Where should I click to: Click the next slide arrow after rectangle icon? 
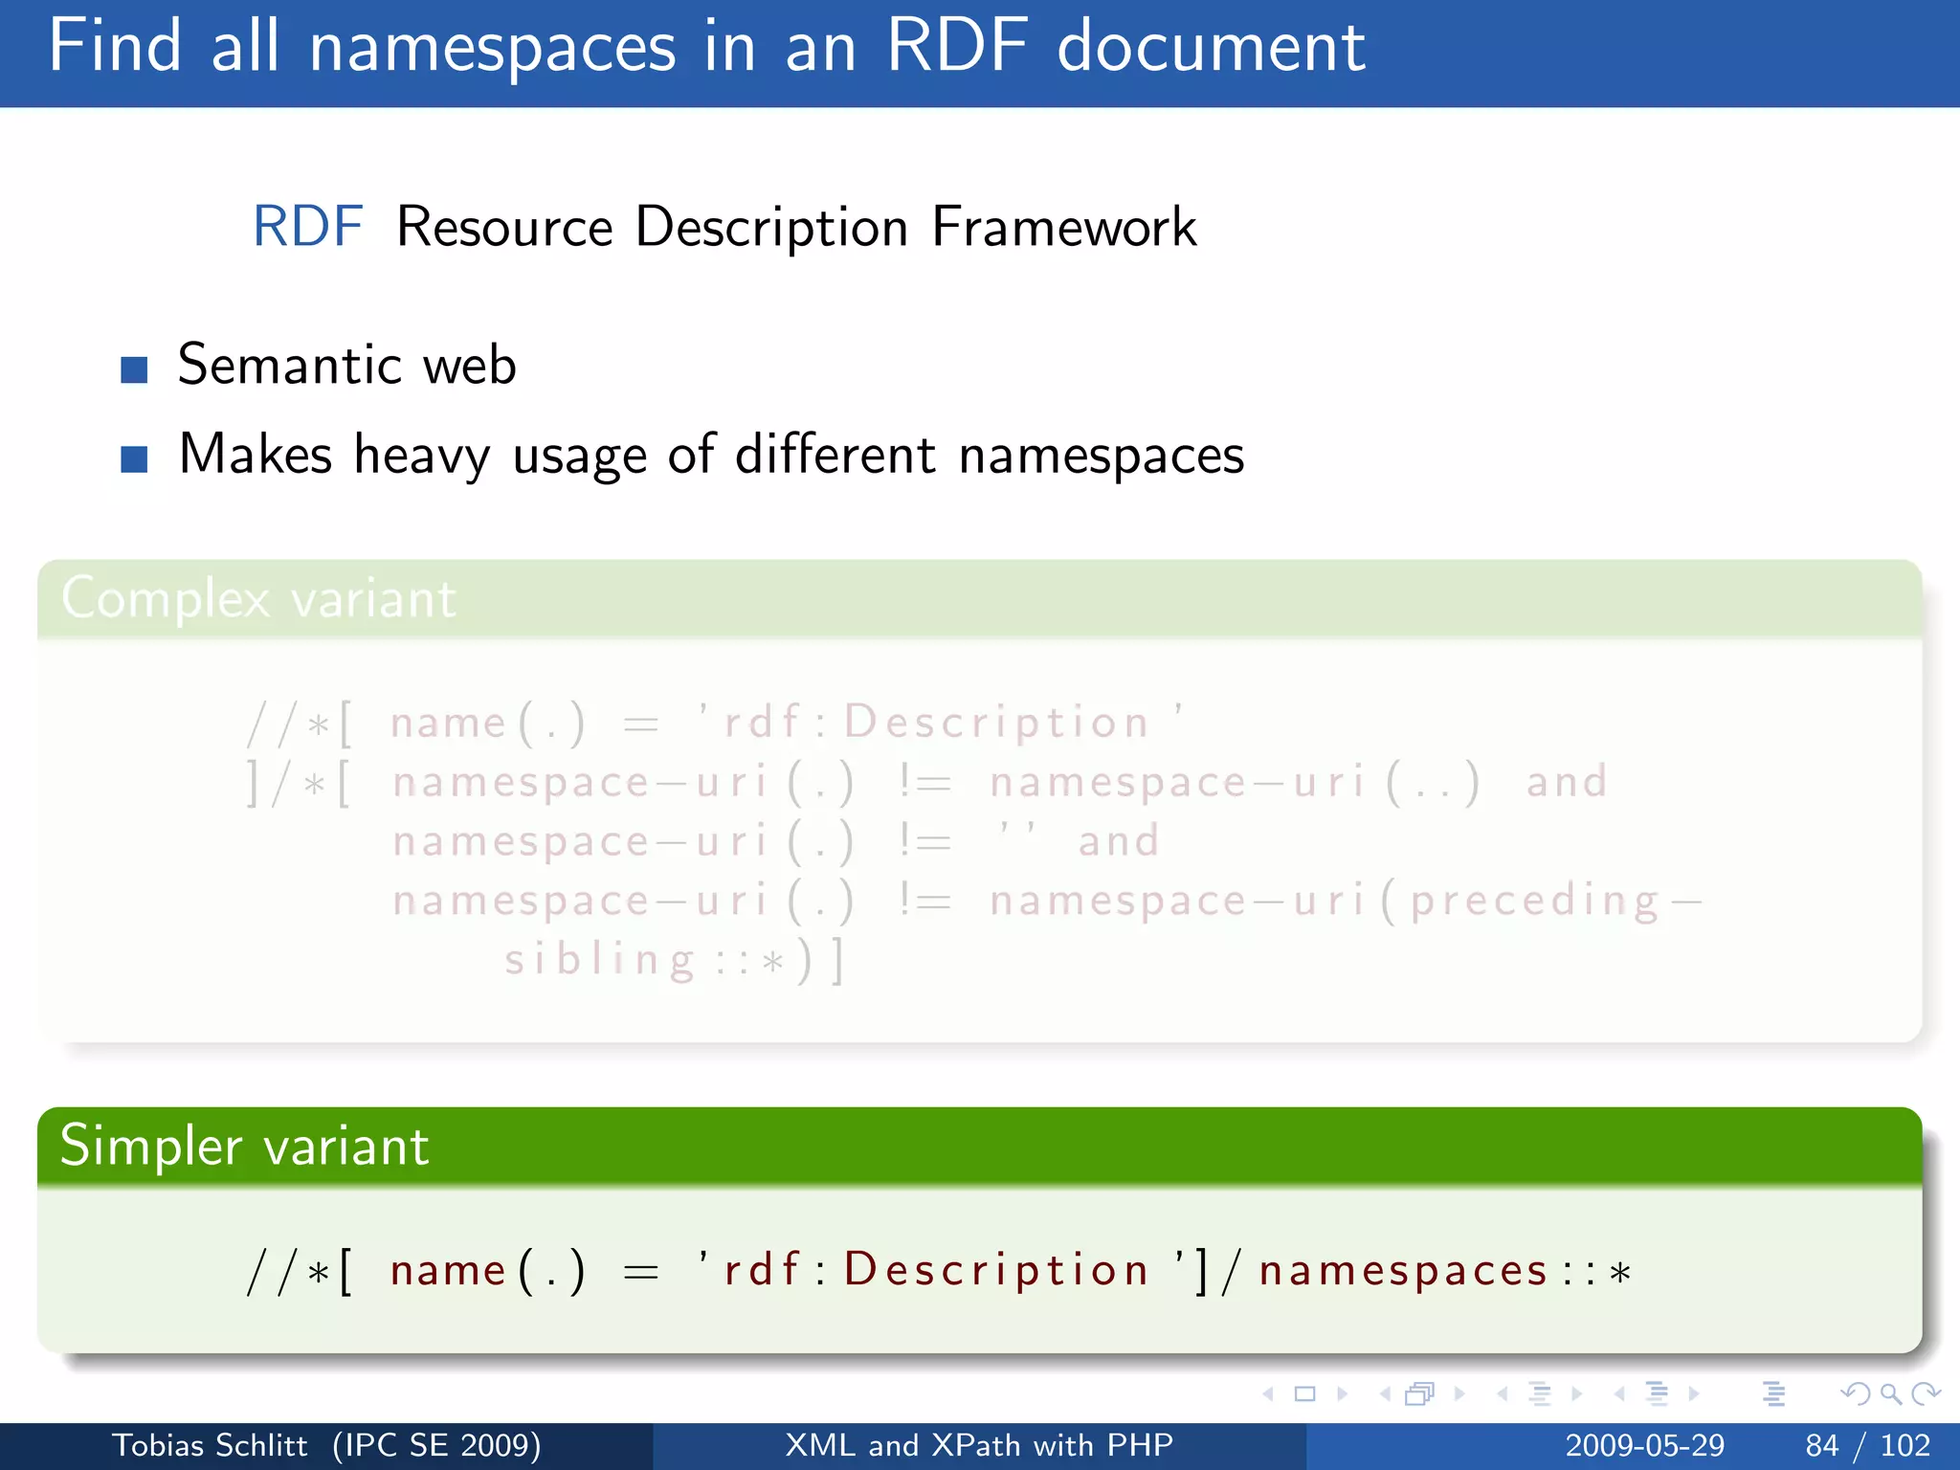coord(1343,1394)
